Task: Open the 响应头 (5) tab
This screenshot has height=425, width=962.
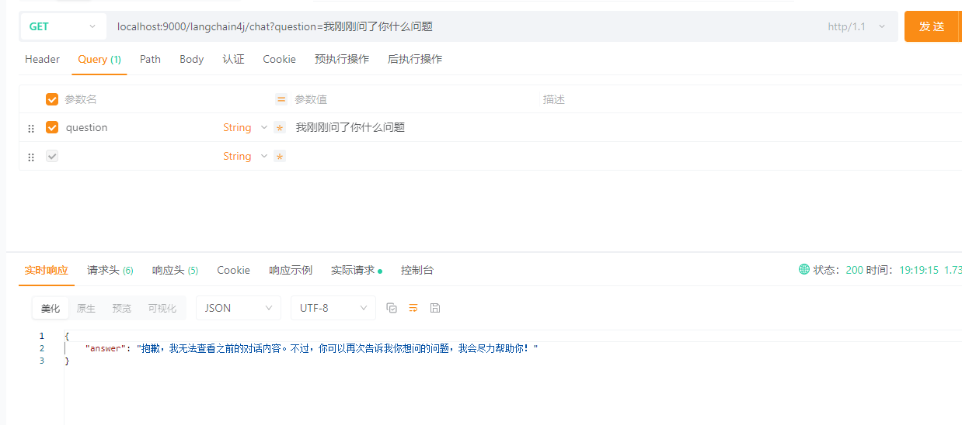Action: pos(175,270)
